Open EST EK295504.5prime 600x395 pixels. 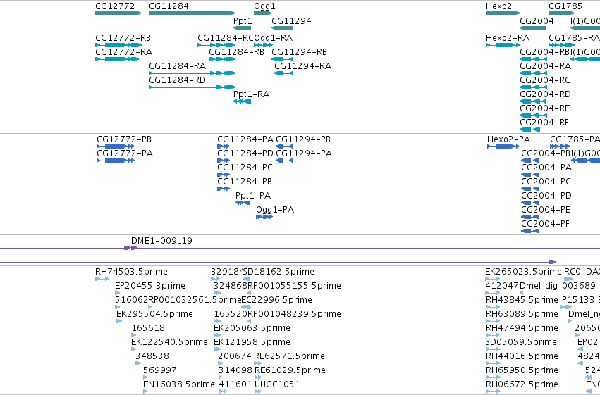119,321
